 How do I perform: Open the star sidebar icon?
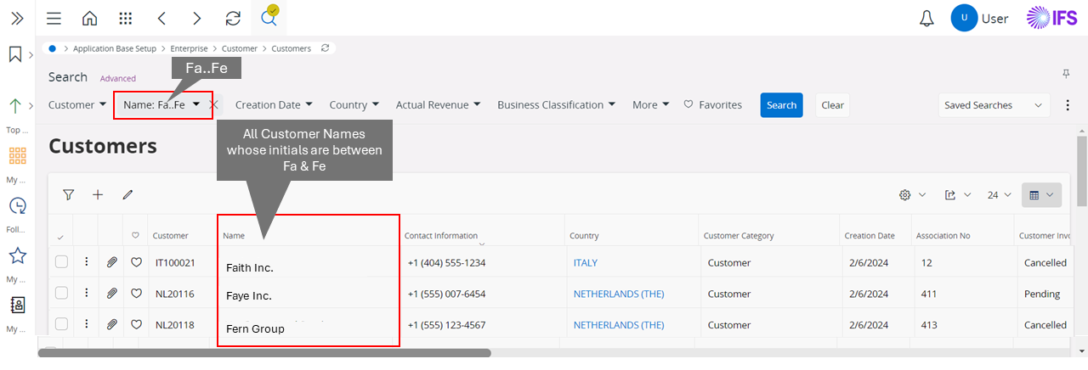click(17, 255)
